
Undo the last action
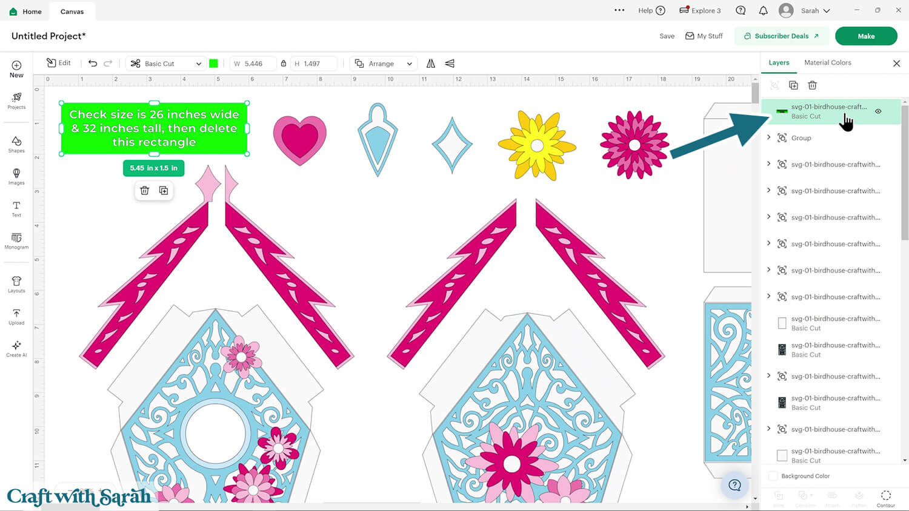(x=93, y=63)
